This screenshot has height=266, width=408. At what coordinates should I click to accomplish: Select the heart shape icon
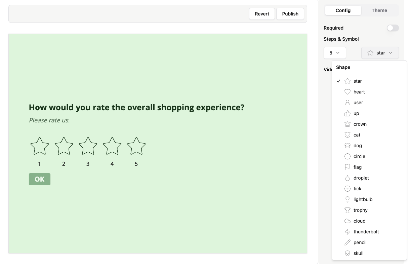coord(359,92)
